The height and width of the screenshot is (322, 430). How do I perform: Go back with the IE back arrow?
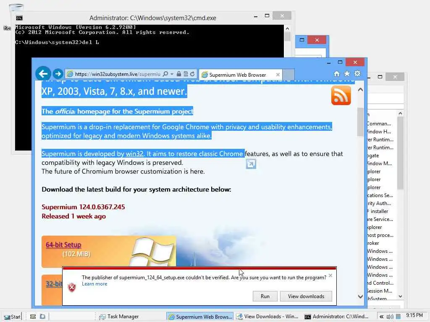click(43, 74)
